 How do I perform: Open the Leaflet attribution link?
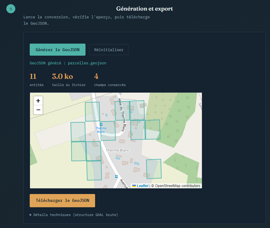142,186
